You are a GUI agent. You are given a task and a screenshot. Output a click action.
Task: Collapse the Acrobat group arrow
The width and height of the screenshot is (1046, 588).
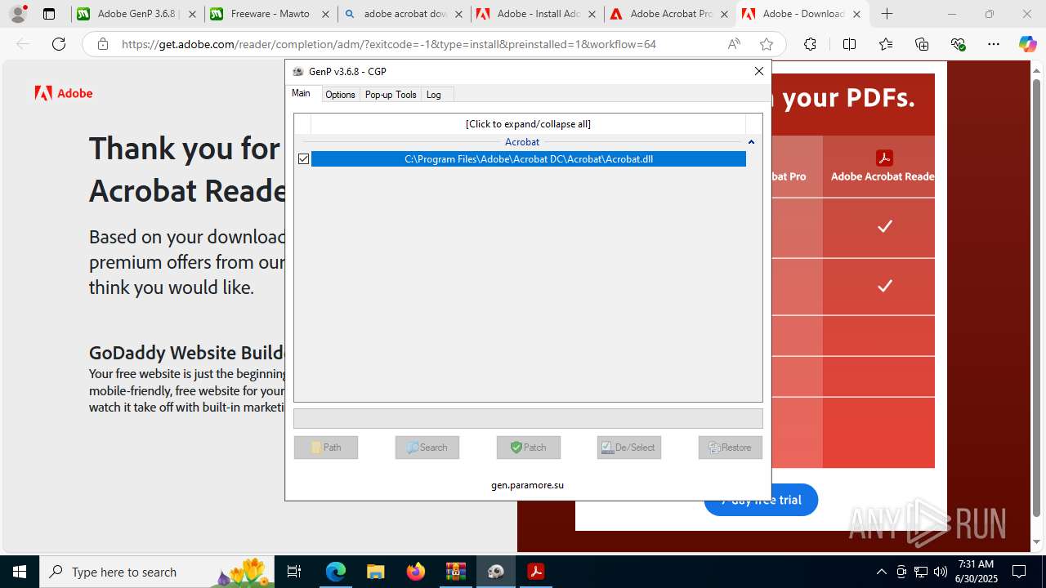[751, 142]
